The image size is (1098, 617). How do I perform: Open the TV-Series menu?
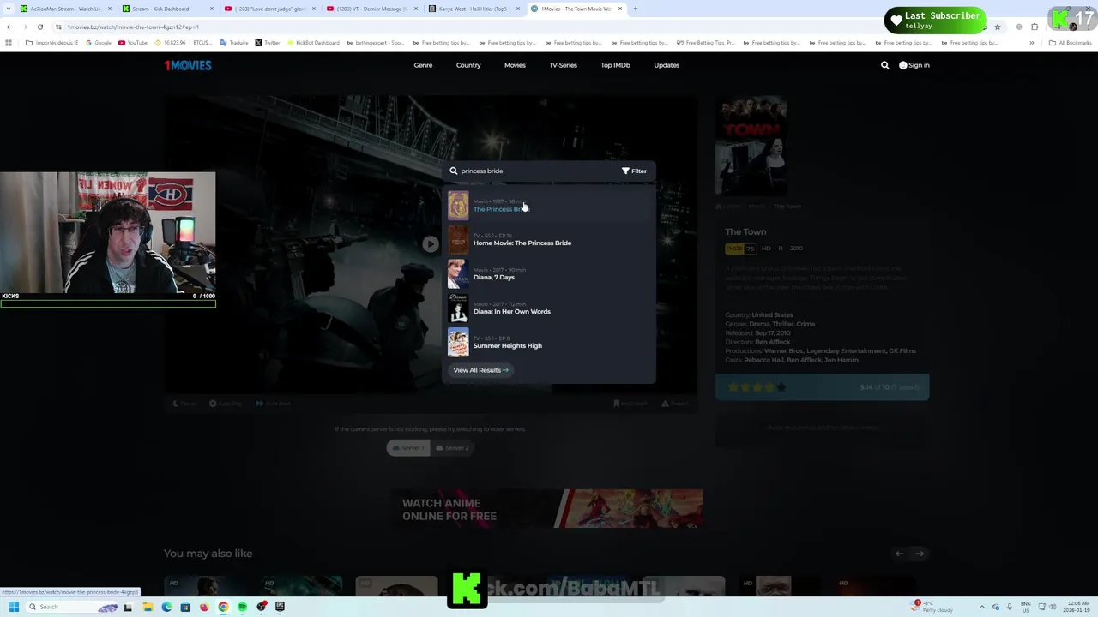[563, 65]
